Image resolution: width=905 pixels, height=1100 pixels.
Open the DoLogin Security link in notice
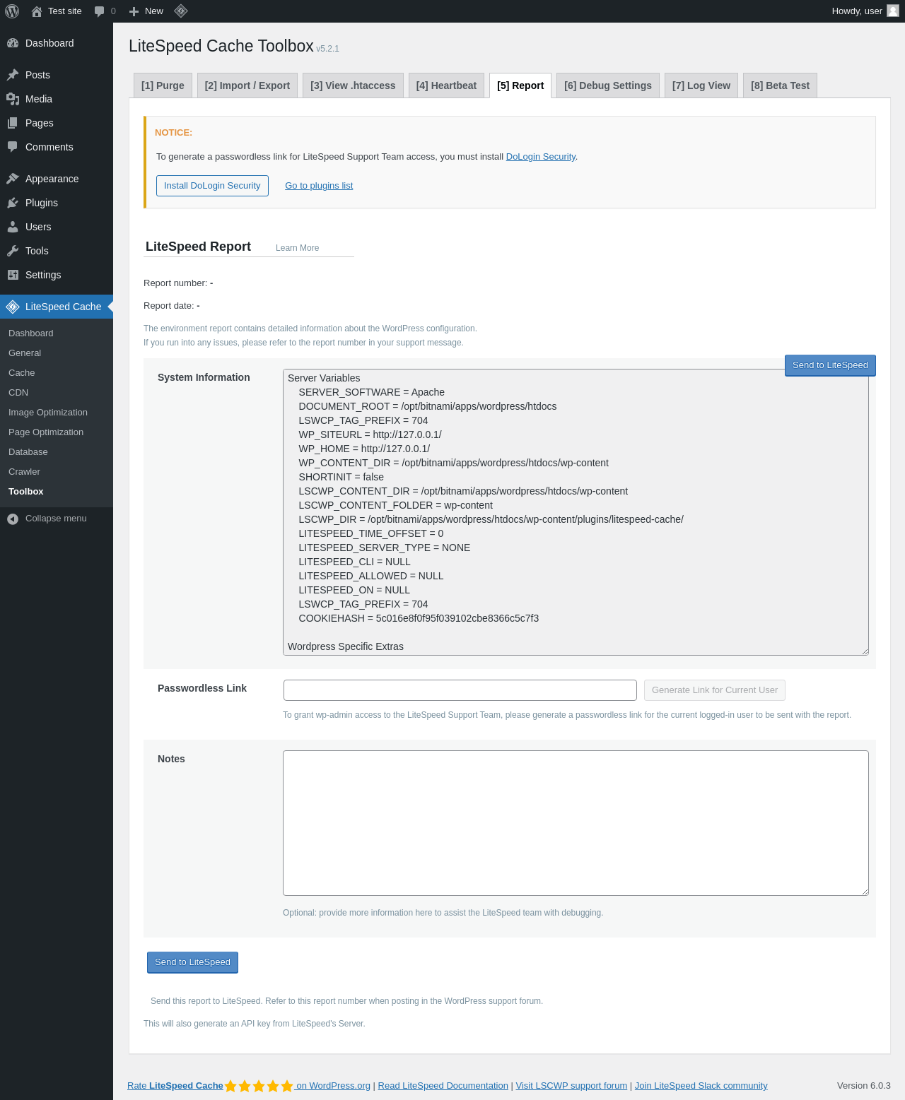541,157
